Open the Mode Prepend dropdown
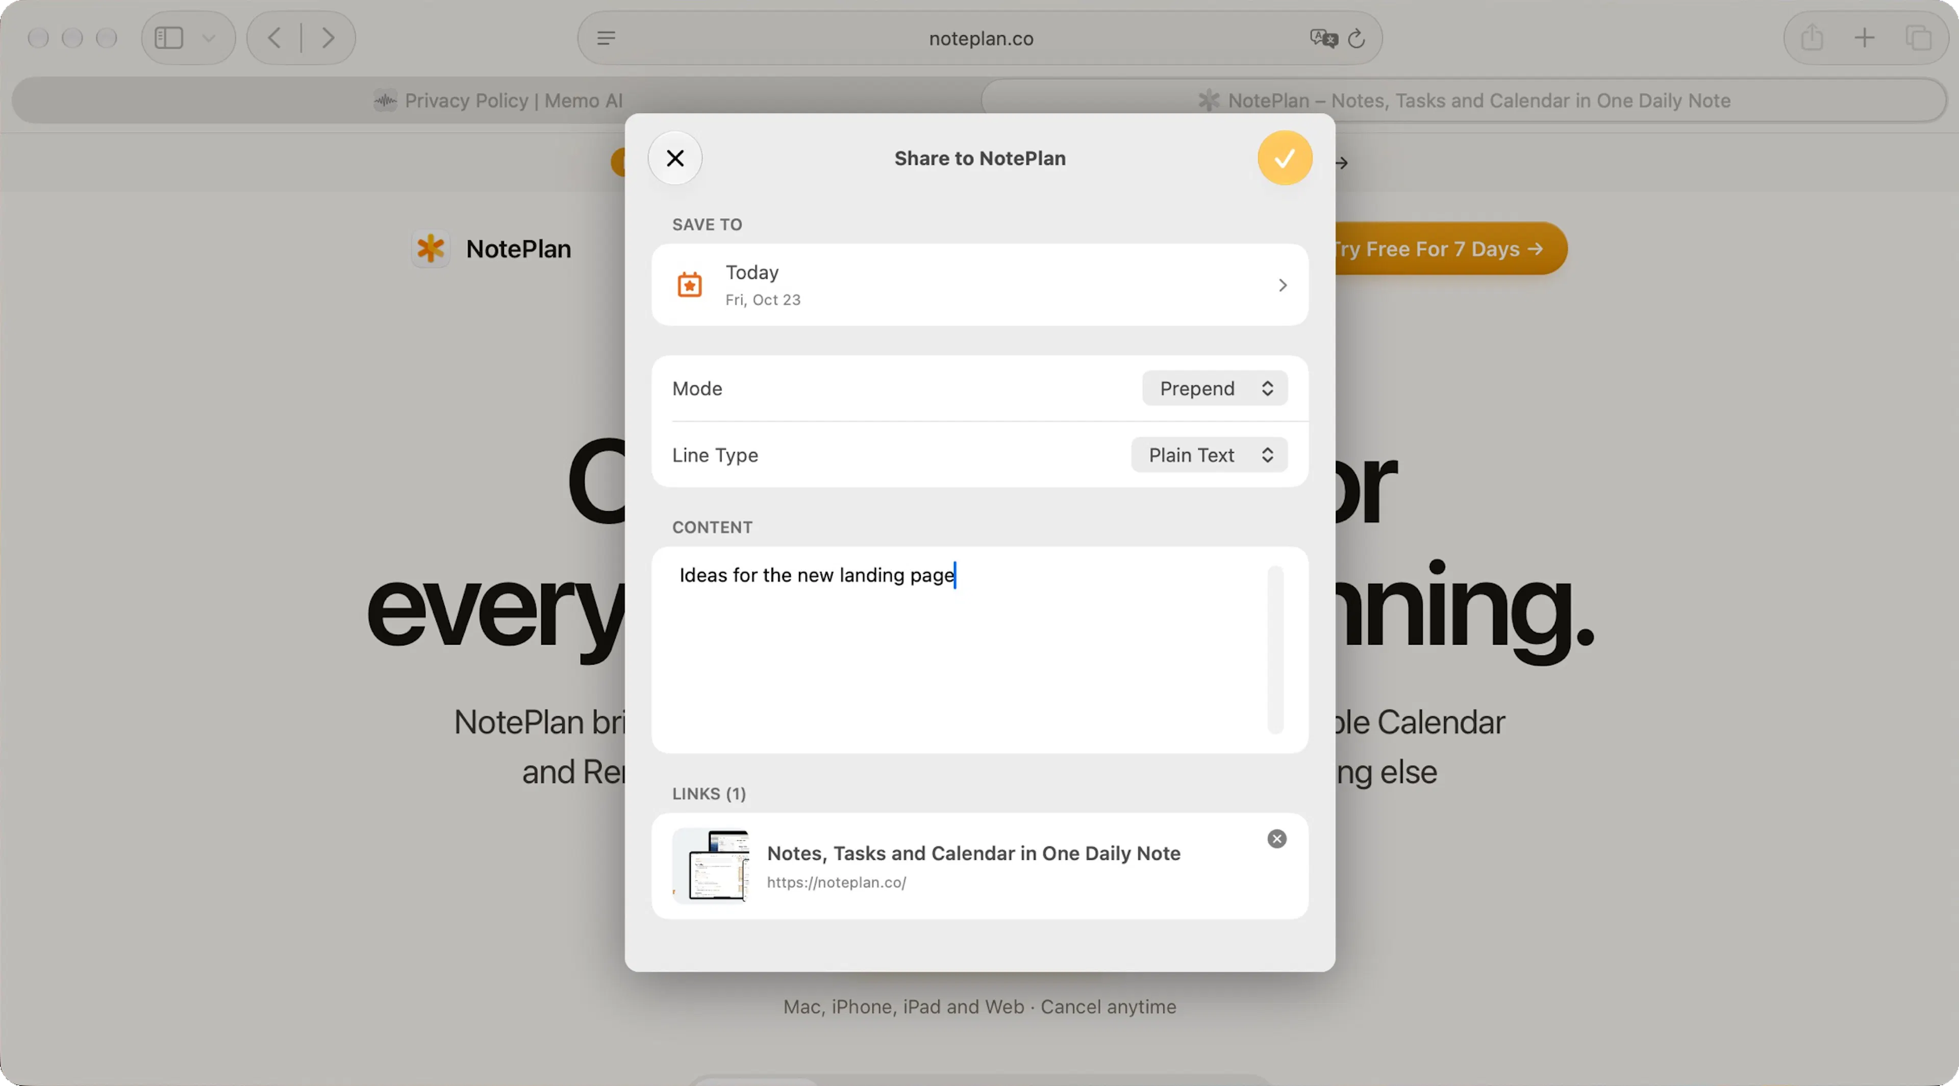 (x=1215, y=388)
